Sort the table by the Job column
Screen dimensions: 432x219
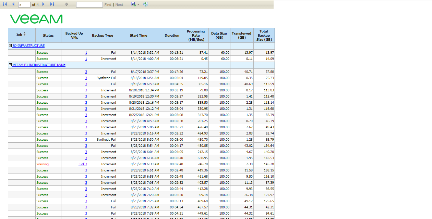point(24,35)
